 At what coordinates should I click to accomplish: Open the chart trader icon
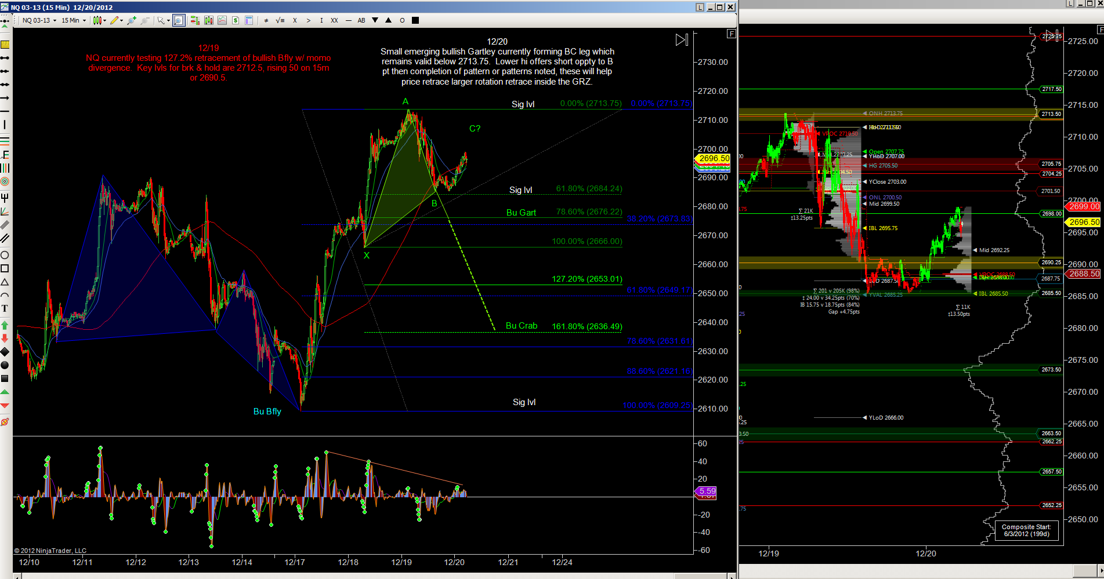click(195, 20)
